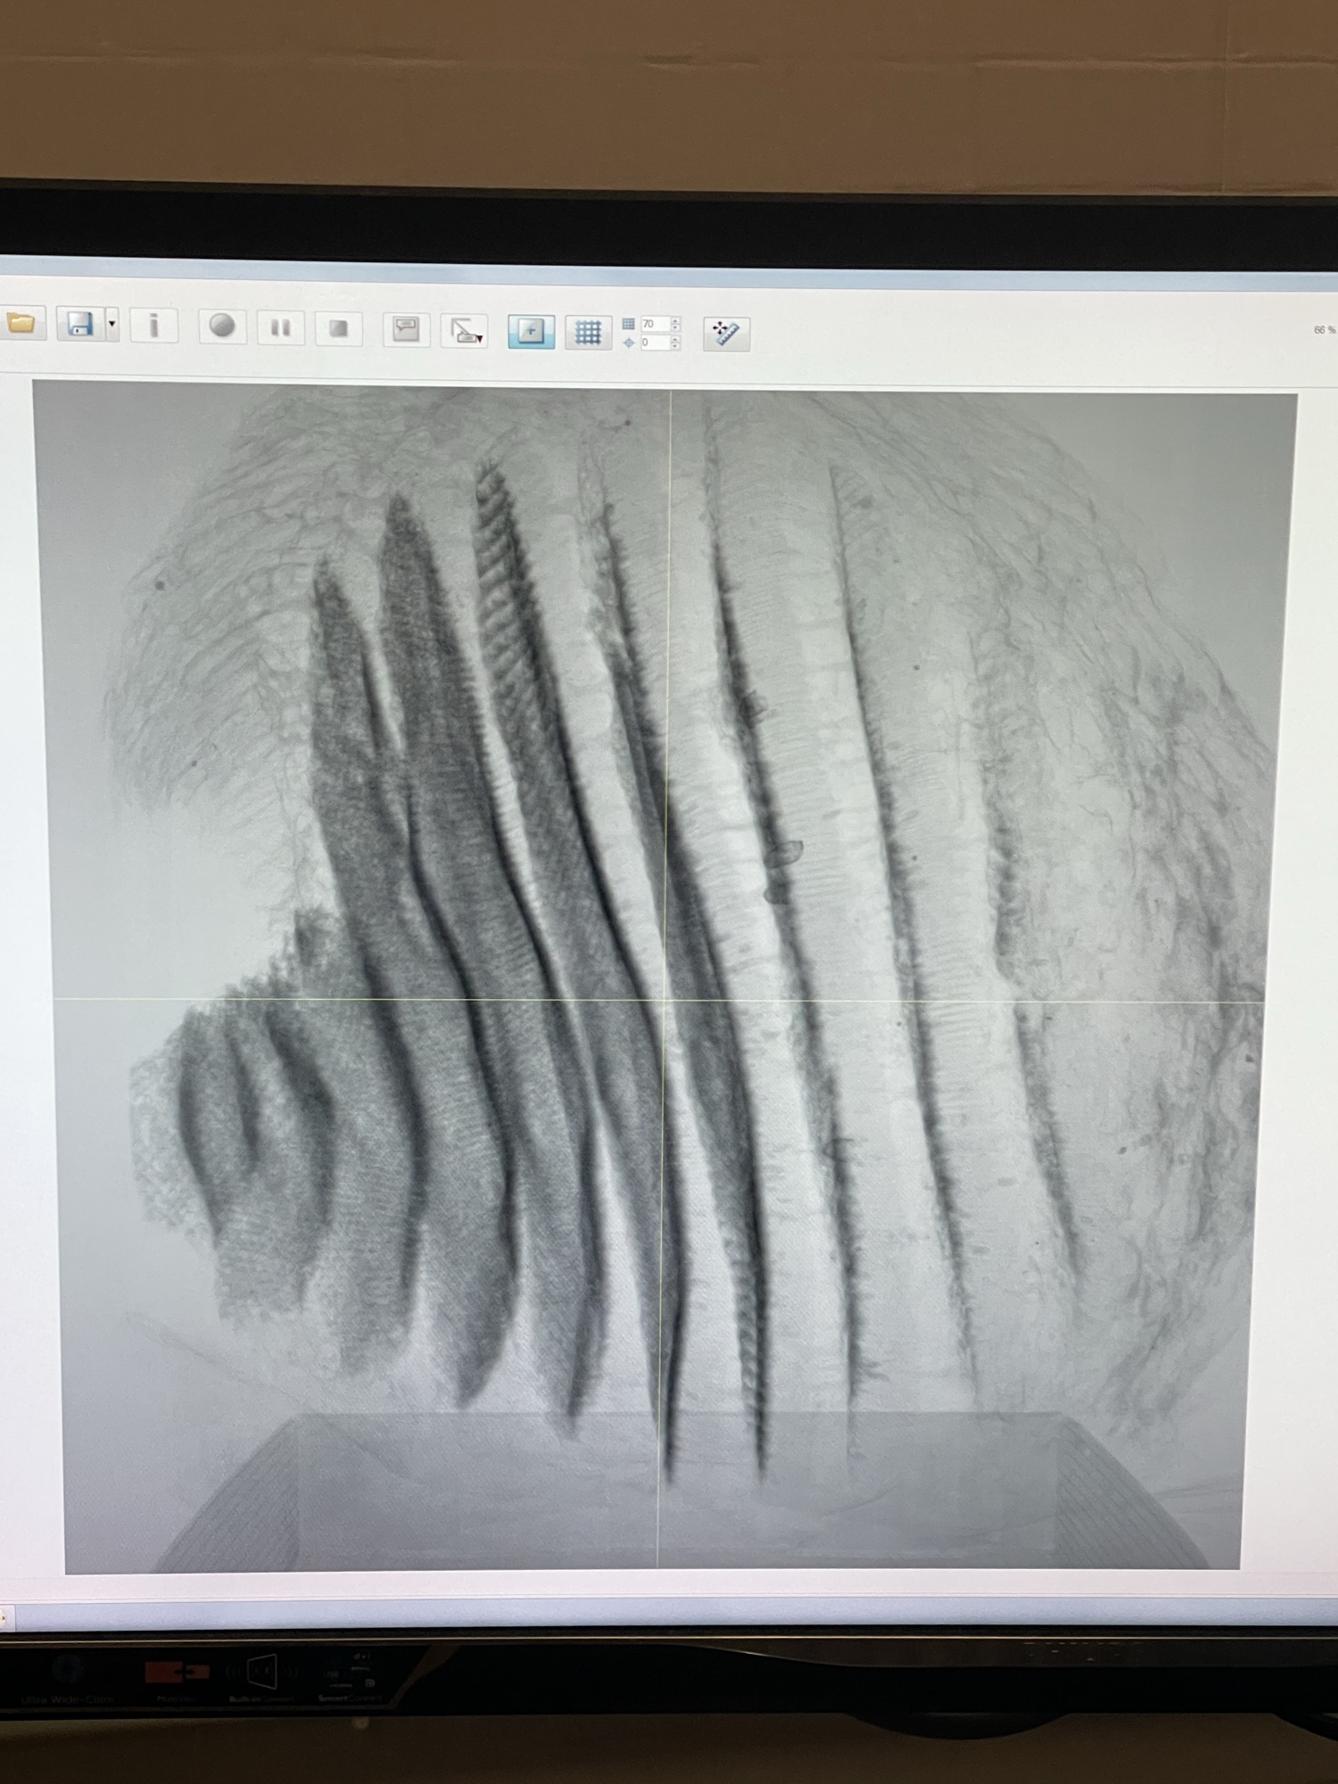The image size is (1338, 1784).
Task: Toggle the crosshair overlay button
Action: pyautogui.click(x=531, y=332)
